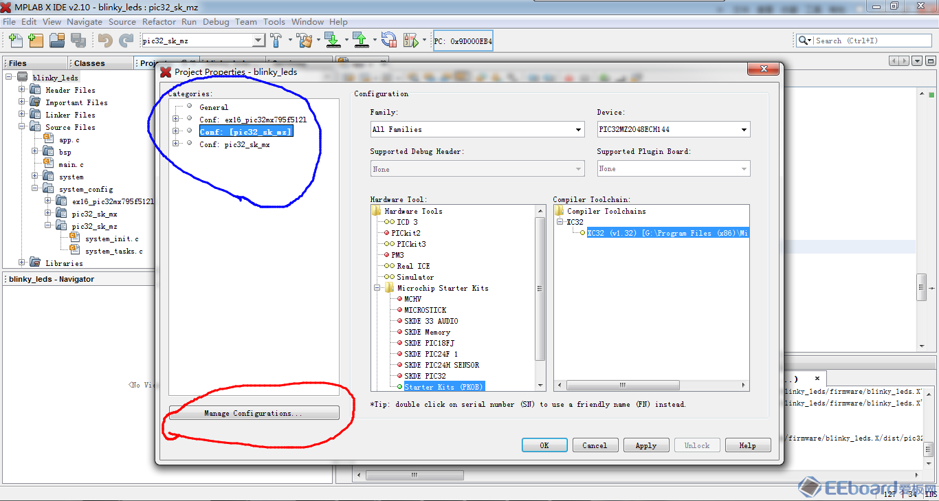Select Simulator hardware tool

[x=415, y=277]
